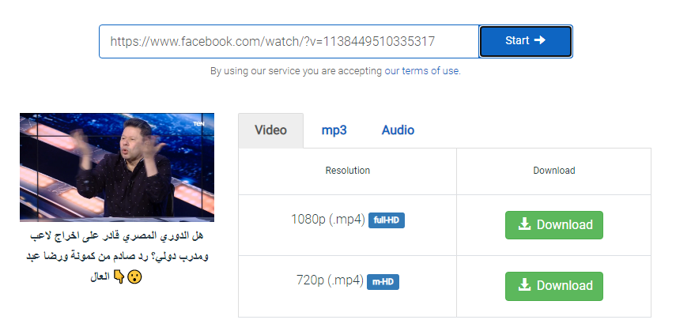Click the TeN channel logo on the thumbnail

(x=198, y=122)
